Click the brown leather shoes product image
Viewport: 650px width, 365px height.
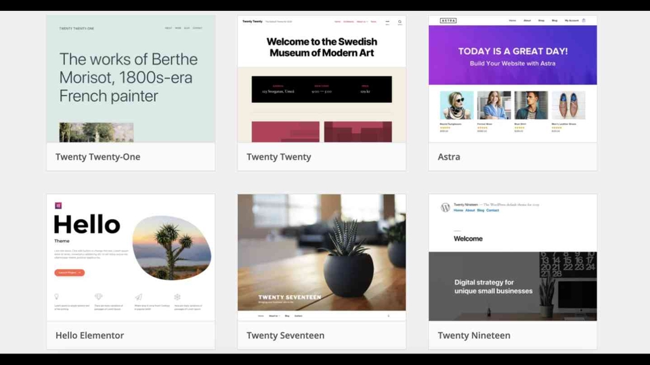click(568, 105)
